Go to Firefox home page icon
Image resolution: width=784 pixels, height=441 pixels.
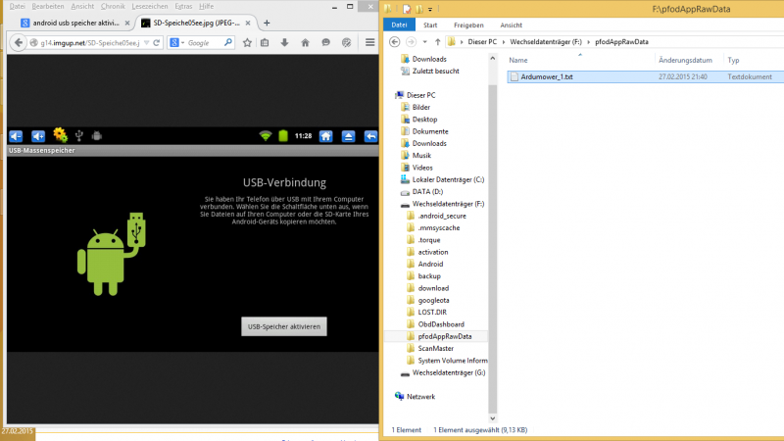point(305,43)
